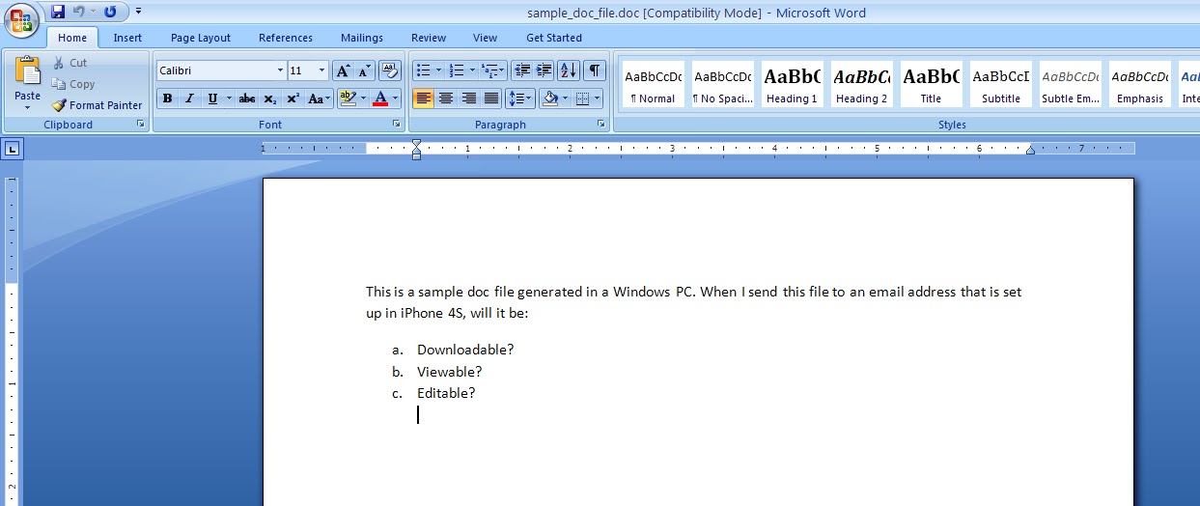
Task: Click the Copy button
Action: click(x=73, y=84)
